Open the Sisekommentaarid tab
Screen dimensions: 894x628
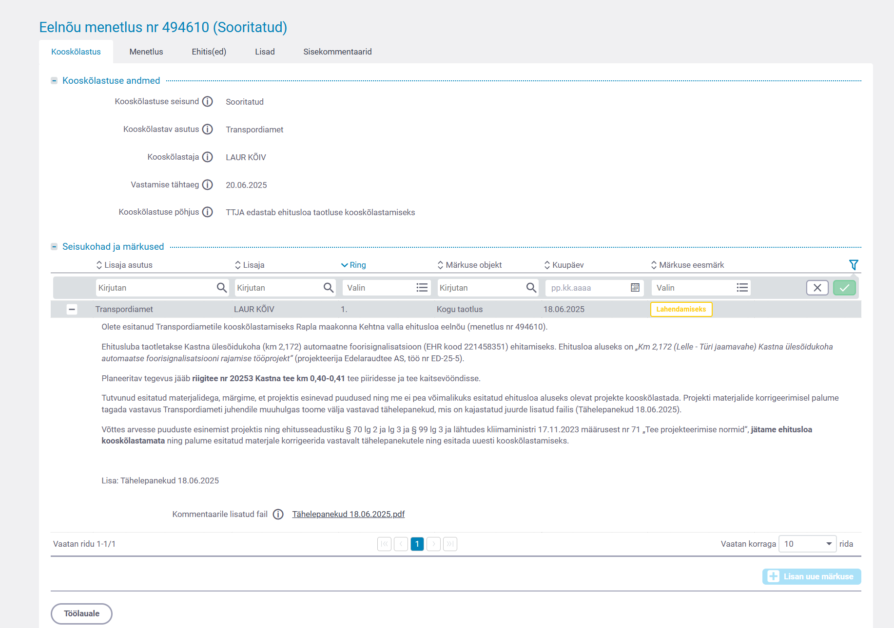pos(337,52)
